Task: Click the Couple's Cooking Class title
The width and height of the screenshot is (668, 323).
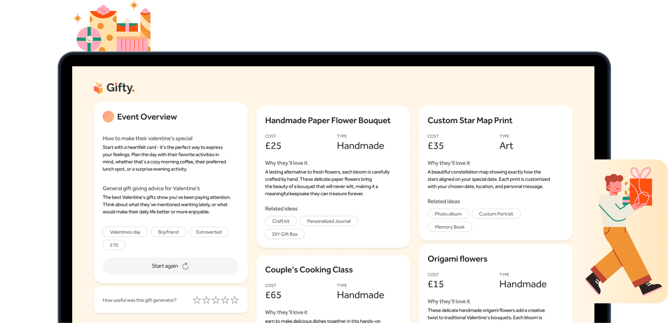Action: 309,270
